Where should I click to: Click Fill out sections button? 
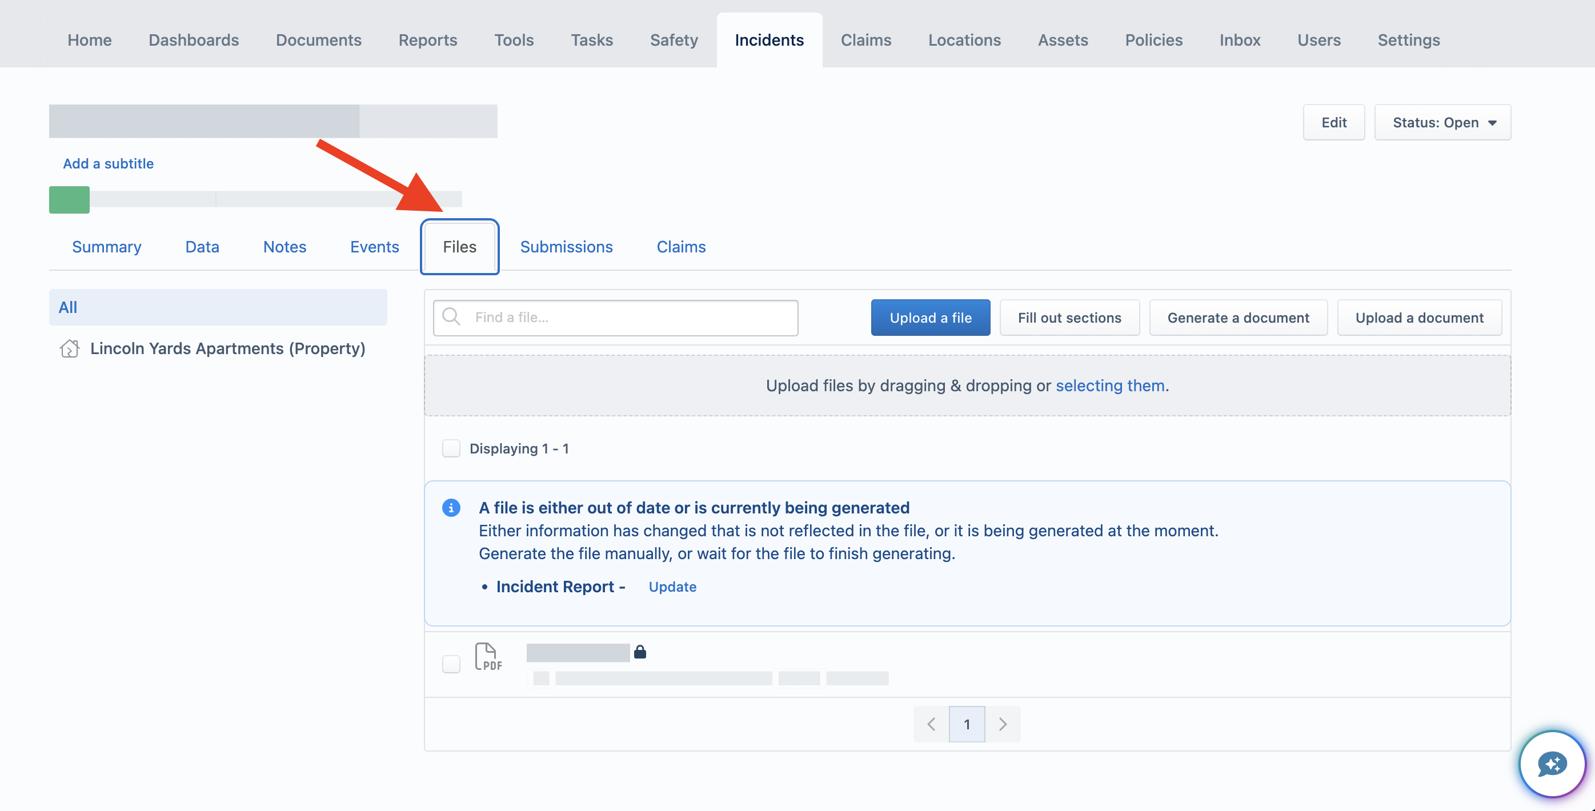point(1069,318)
